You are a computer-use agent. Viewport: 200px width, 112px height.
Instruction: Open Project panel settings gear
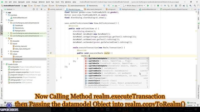click(x=42, y=9)
